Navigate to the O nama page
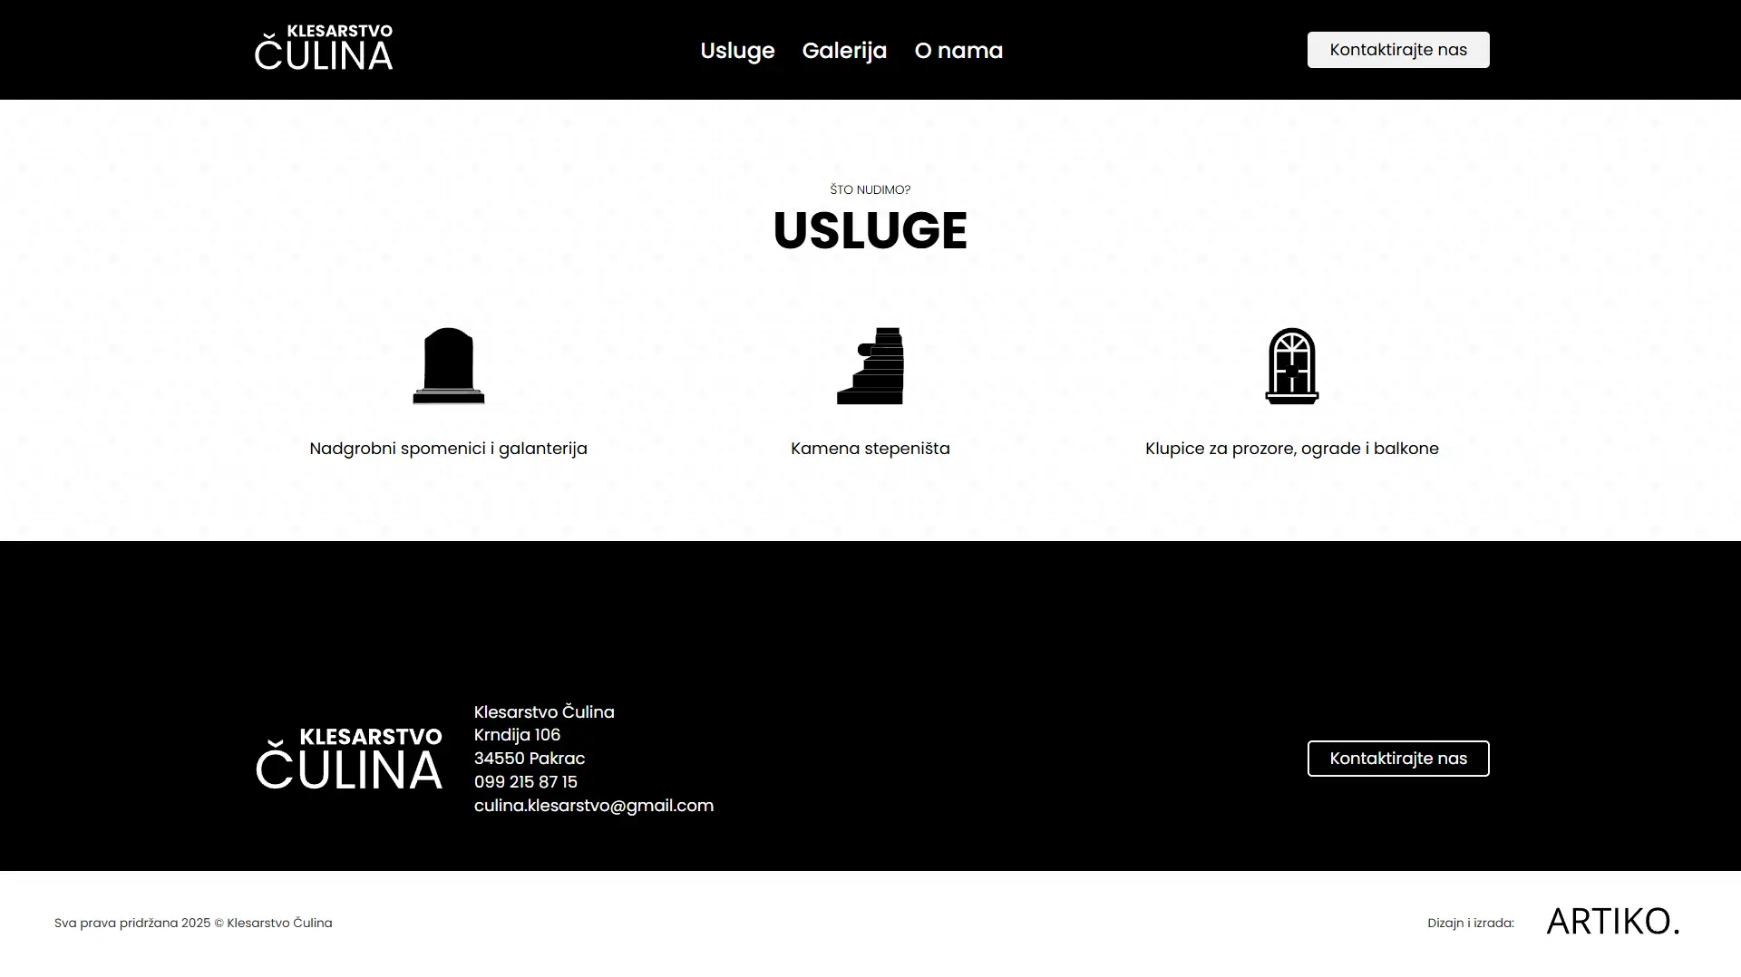 pos(958,51)
